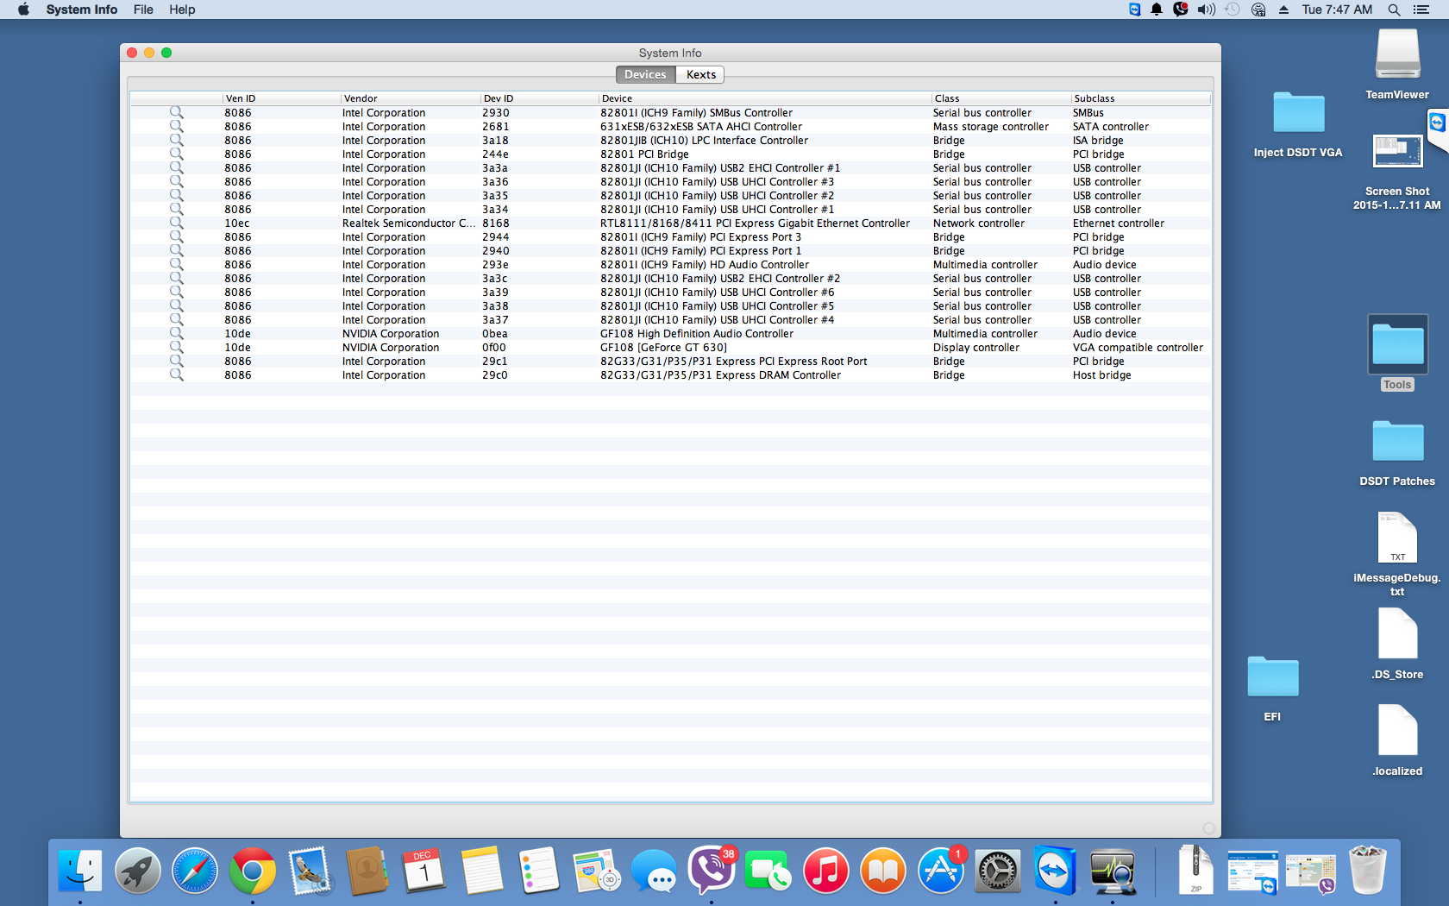Screen dimensions: 1449x906
Task: Click magnifier icon for PCI Express Root Port row
Action: [x=176, y=361]
